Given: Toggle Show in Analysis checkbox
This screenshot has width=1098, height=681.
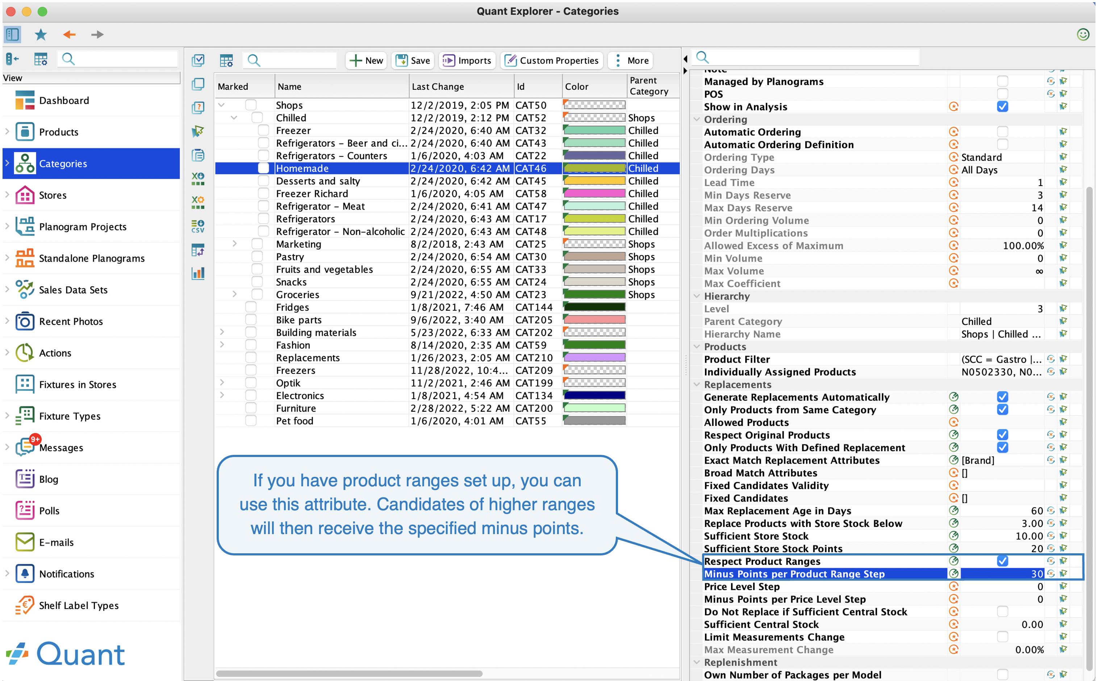Looking at the screenshot, I should point(1002,106).
